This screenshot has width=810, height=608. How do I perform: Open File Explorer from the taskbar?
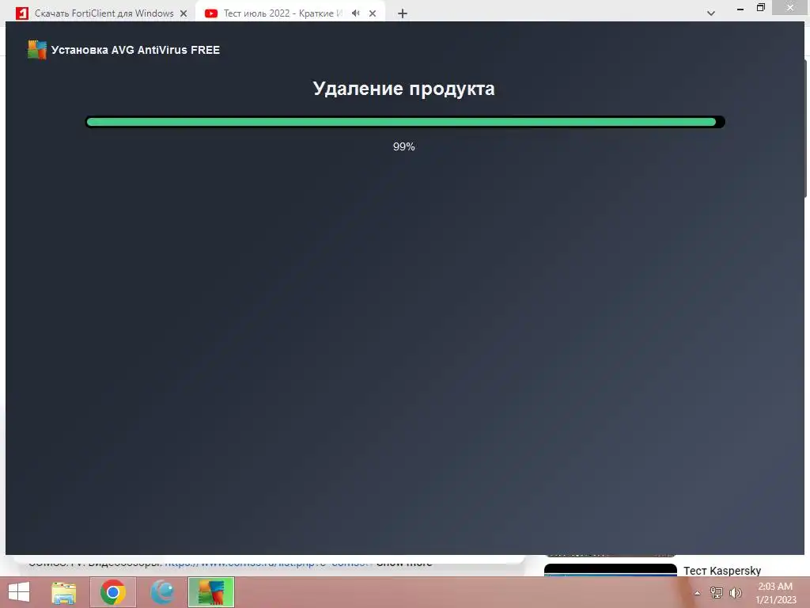point(63,592)
